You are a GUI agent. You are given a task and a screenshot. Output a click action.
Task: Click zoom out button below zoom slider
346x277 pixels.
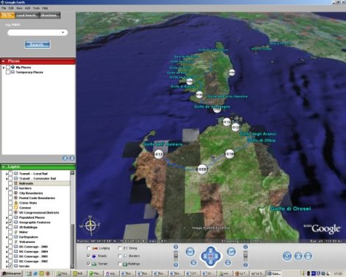tap(176, 264)
